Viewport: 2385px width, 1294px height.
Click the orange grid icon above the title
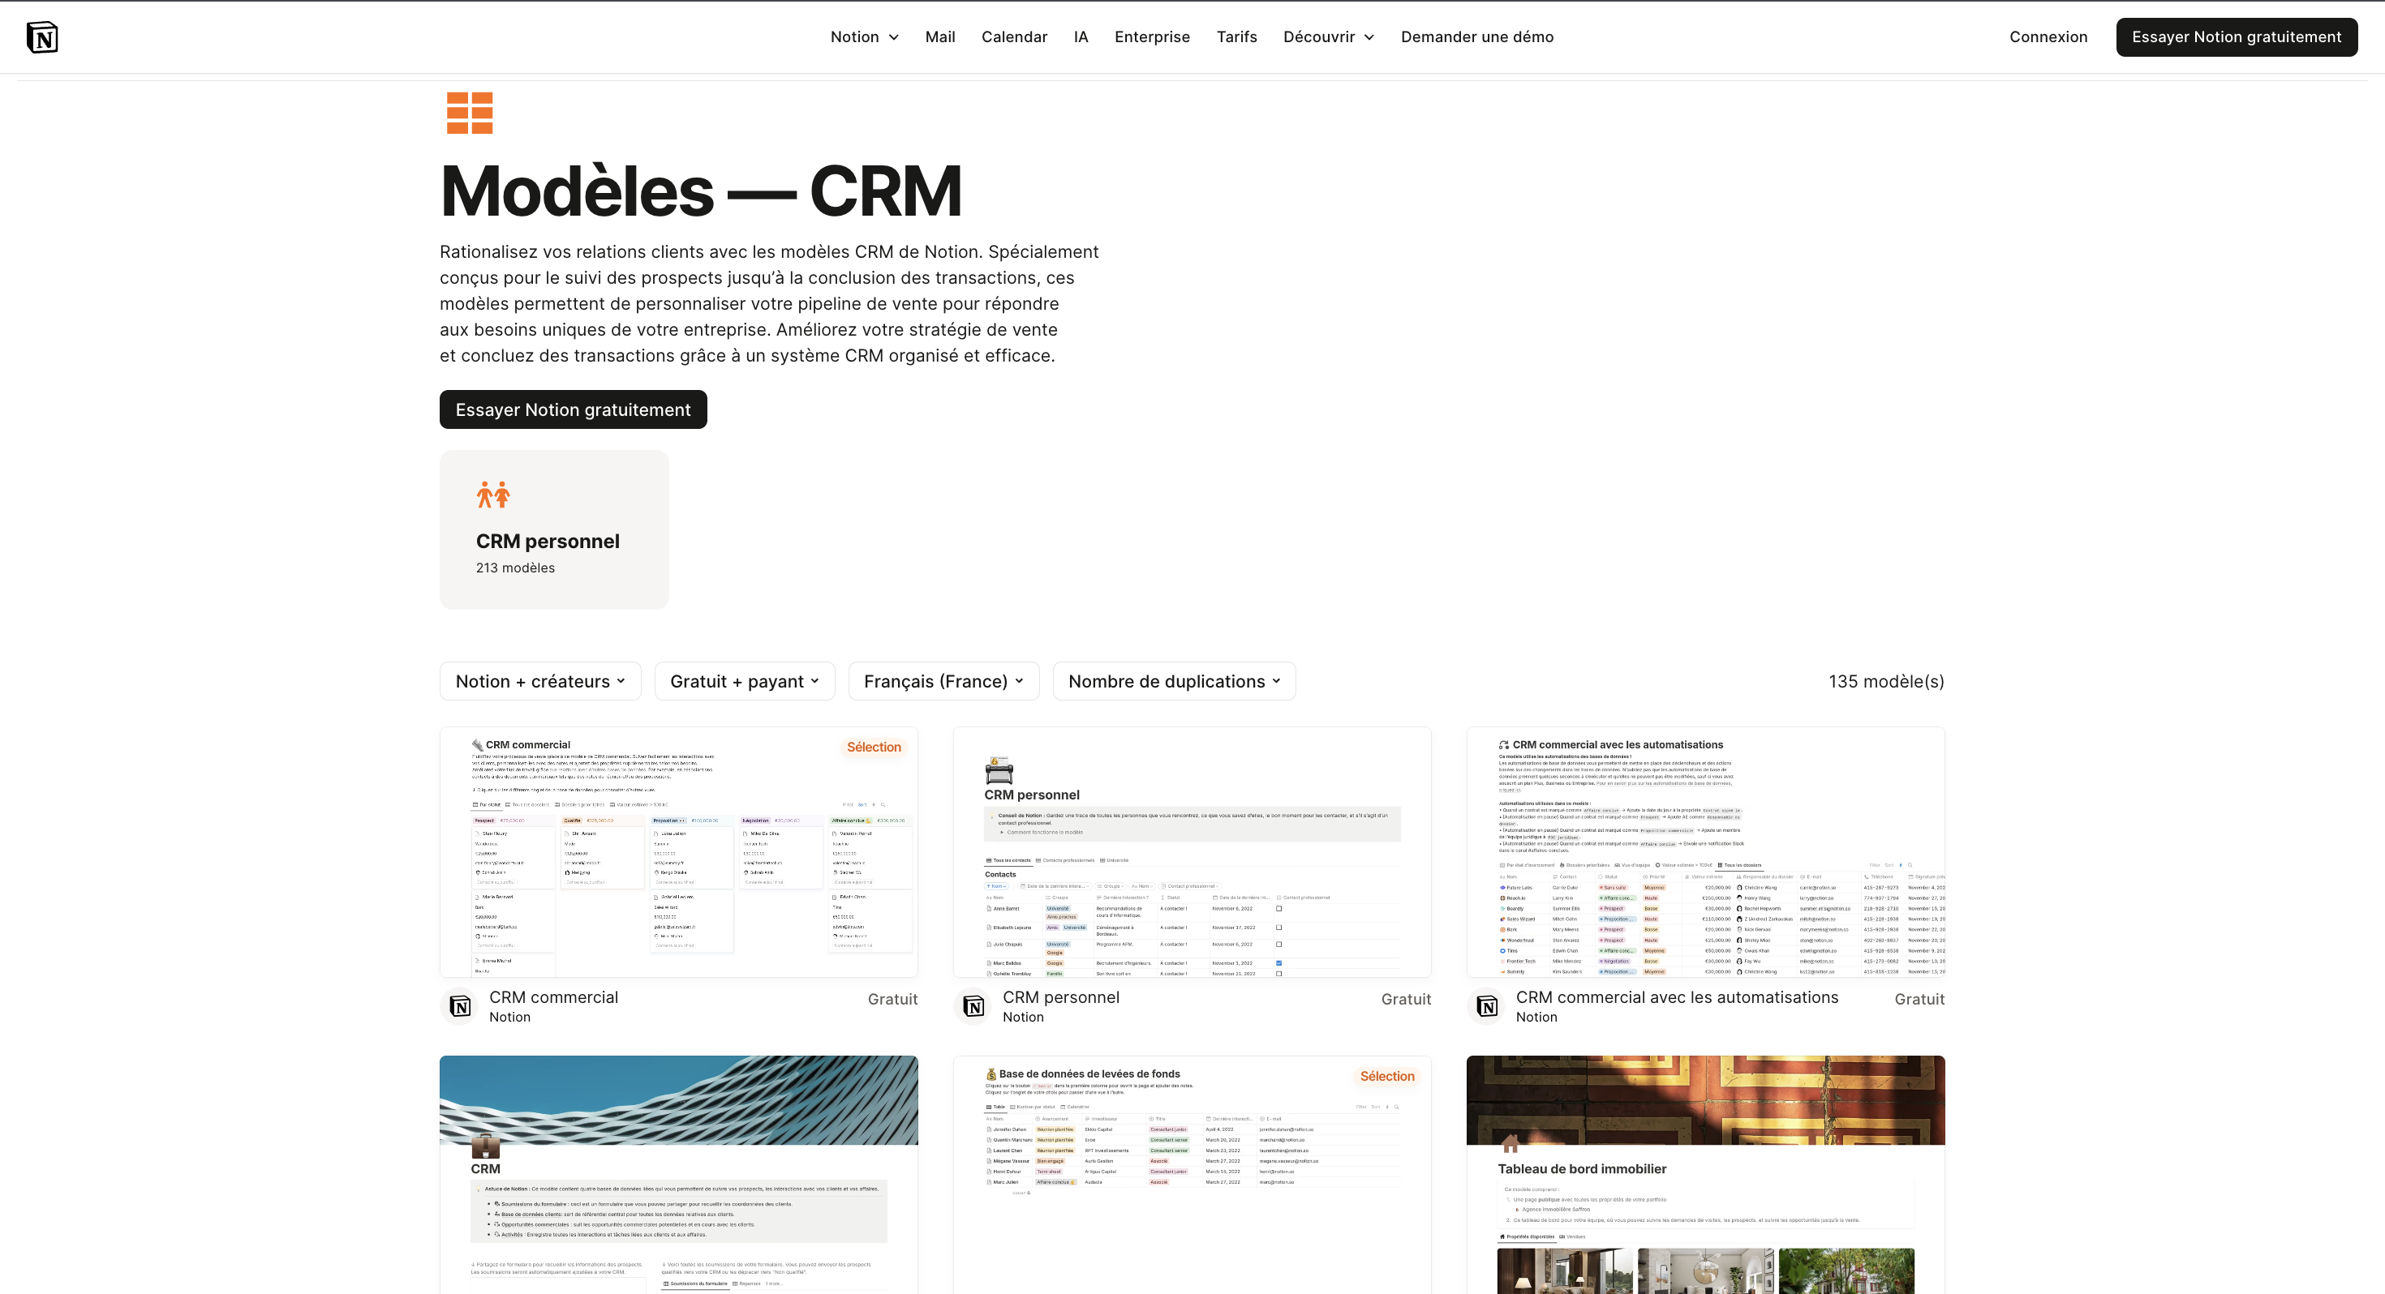[470, 113]
